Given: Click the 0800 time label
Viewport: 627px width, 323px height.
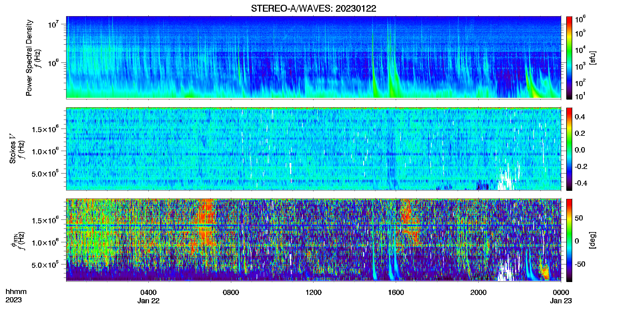Looking at the screenshot, I should coord(231,292).
